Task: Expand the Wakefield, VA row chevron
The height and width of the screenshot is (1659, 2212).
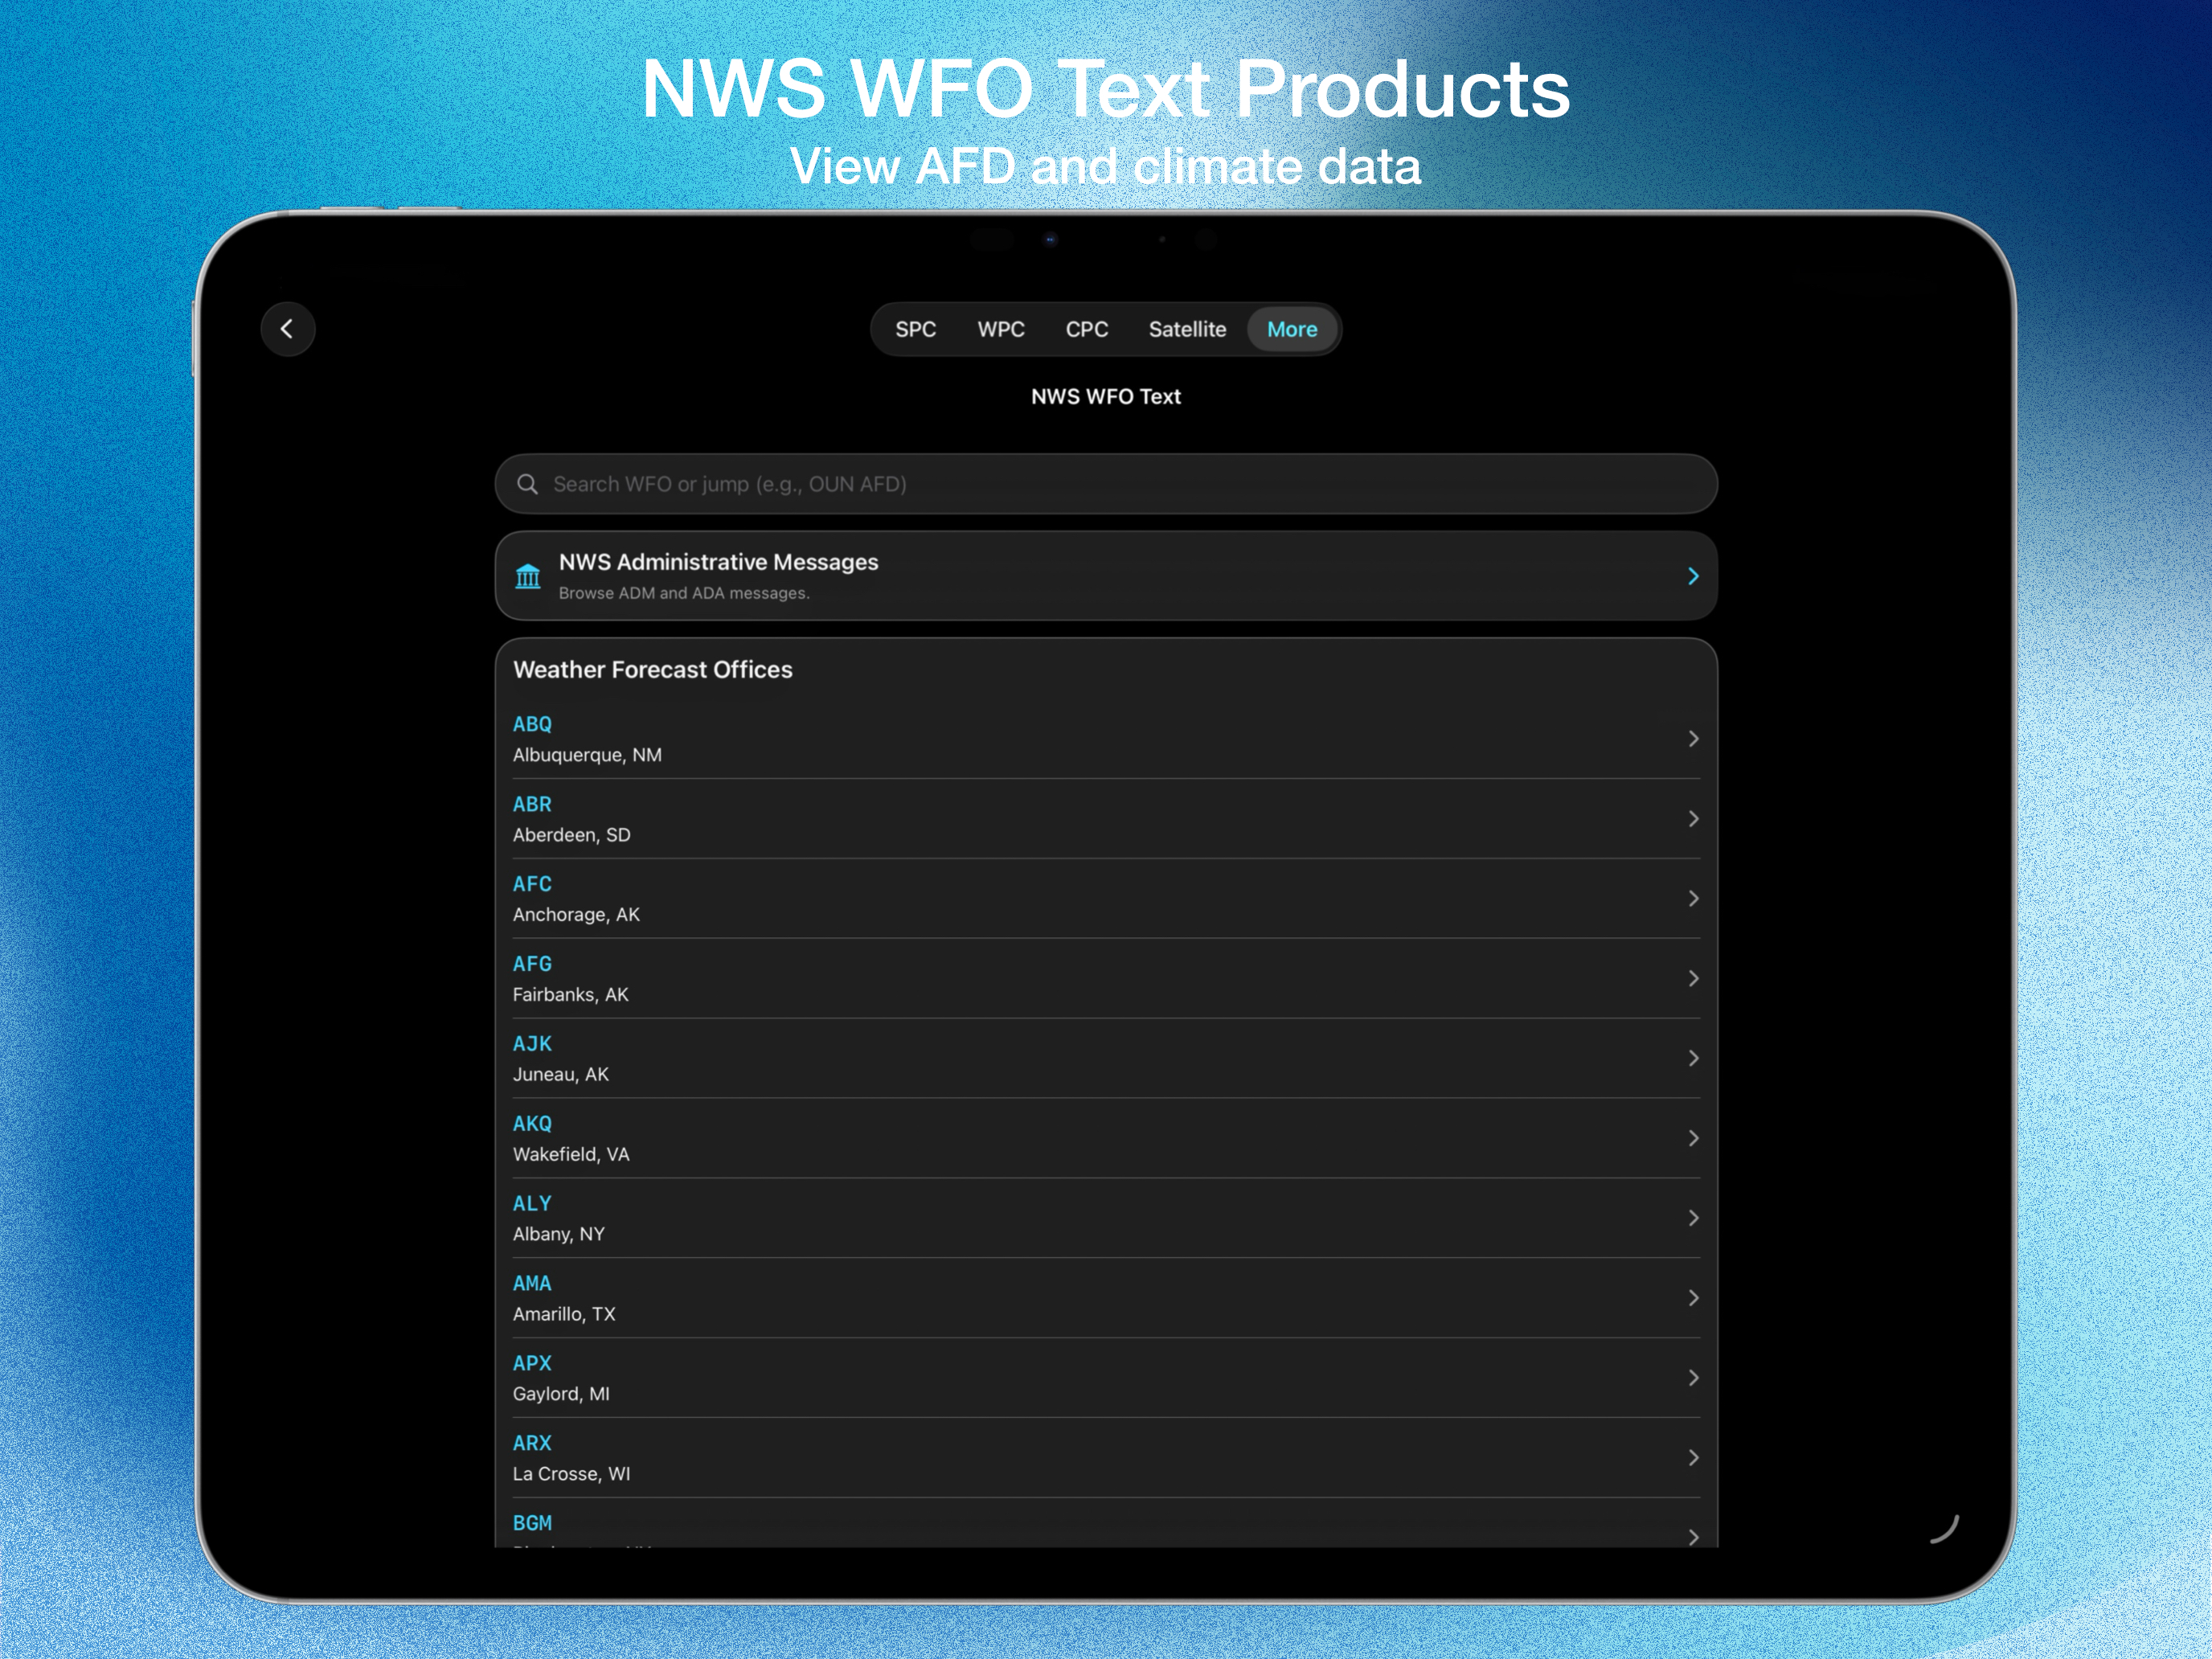Action: coord(1693,1138)
